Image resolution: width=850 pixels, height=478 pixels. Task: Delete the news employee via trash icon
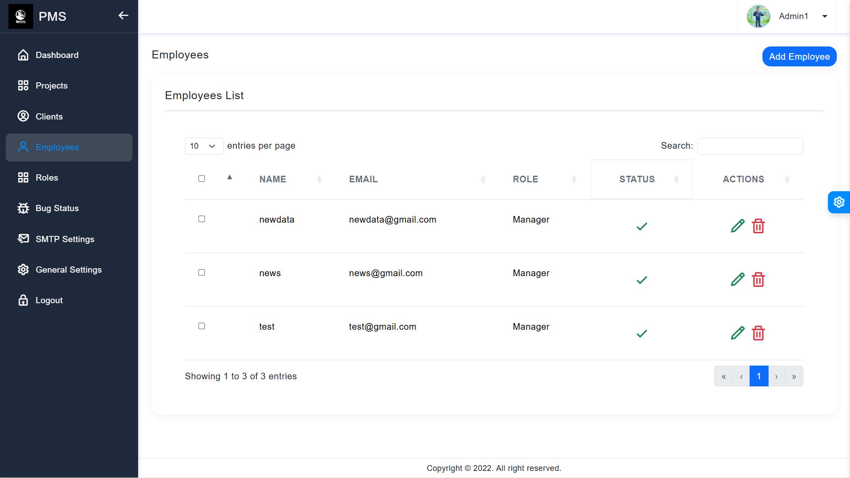tap(758, 280)
